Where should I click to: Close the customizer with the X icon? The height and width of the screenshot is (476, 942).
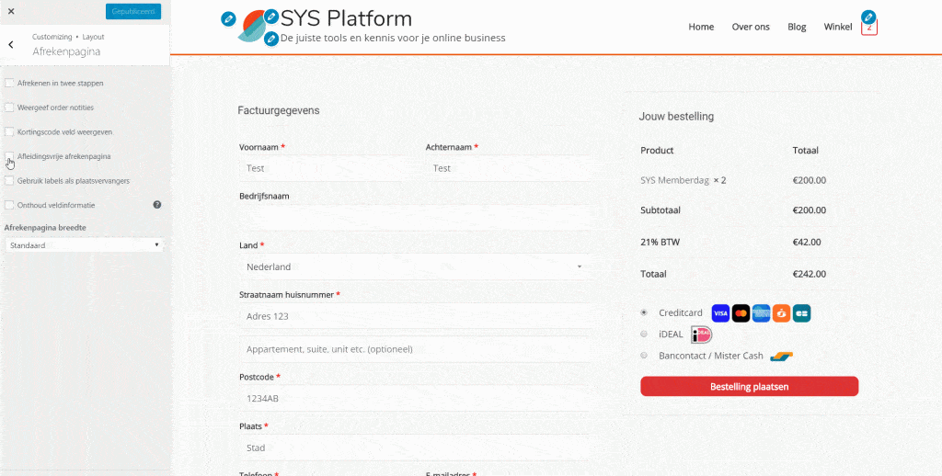pyautogui.click(x=11, y=11)
